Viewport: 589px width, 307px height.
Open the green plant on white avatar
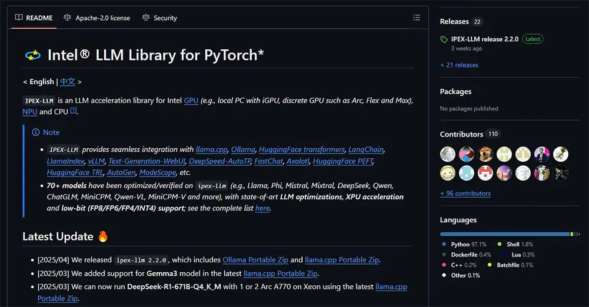pos(560,154)
